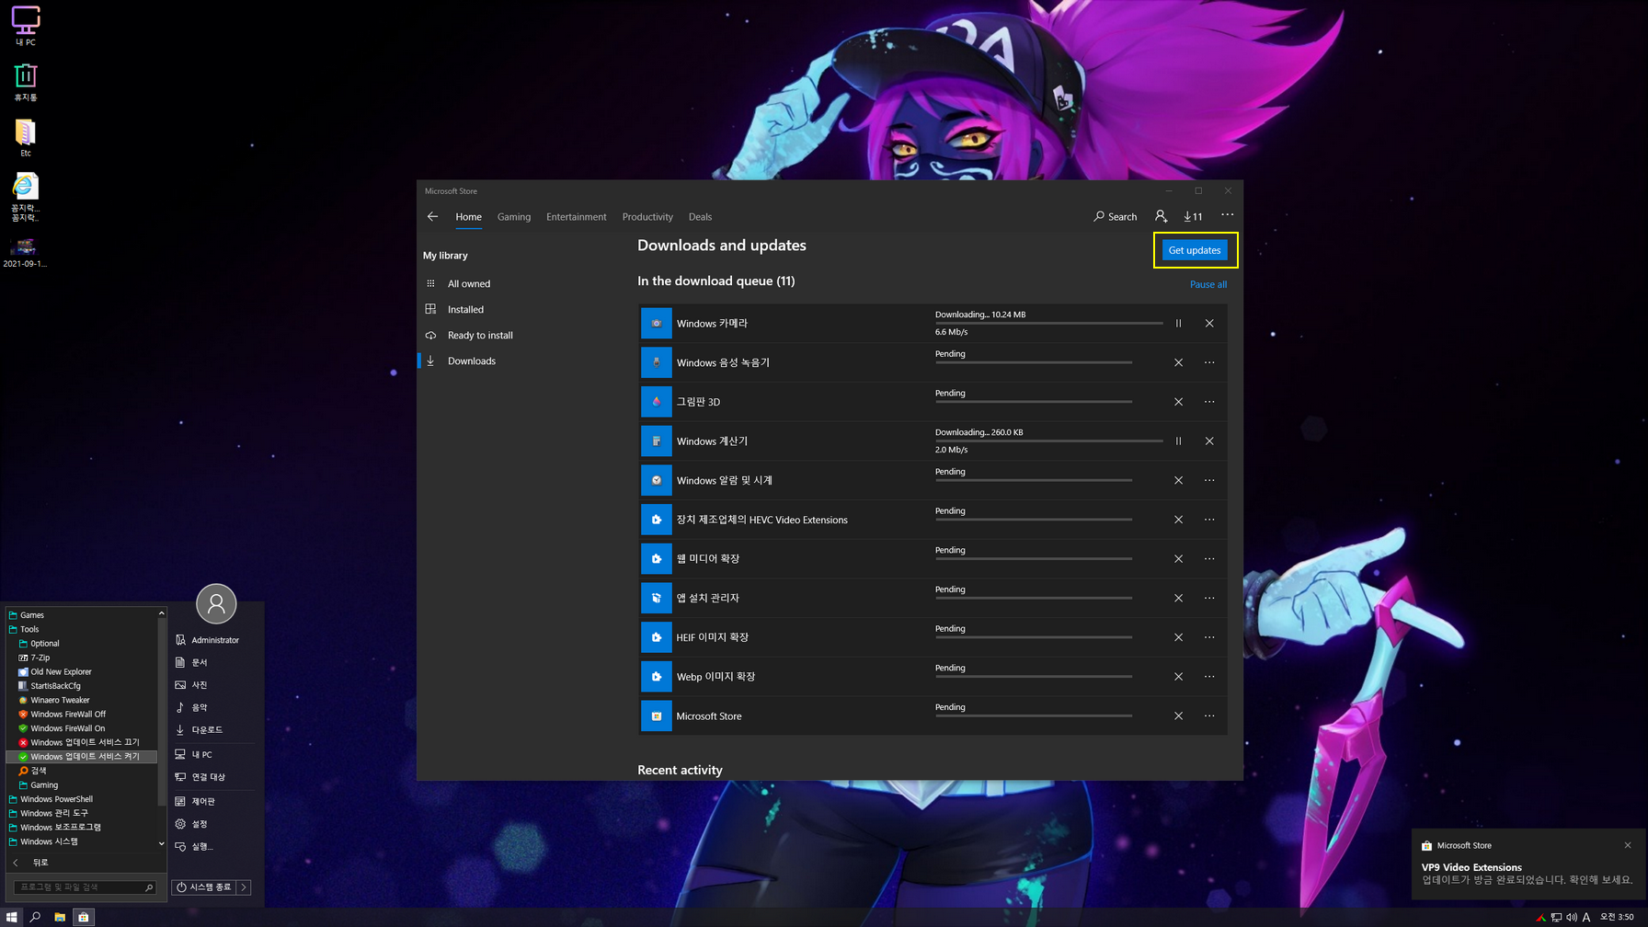
Task: Open the account profile icon
Action: click(1161, 216)
